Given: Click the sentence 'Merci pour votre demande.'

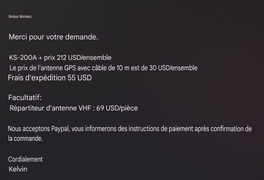Looking at the screenshot, I should click(53, 37).
